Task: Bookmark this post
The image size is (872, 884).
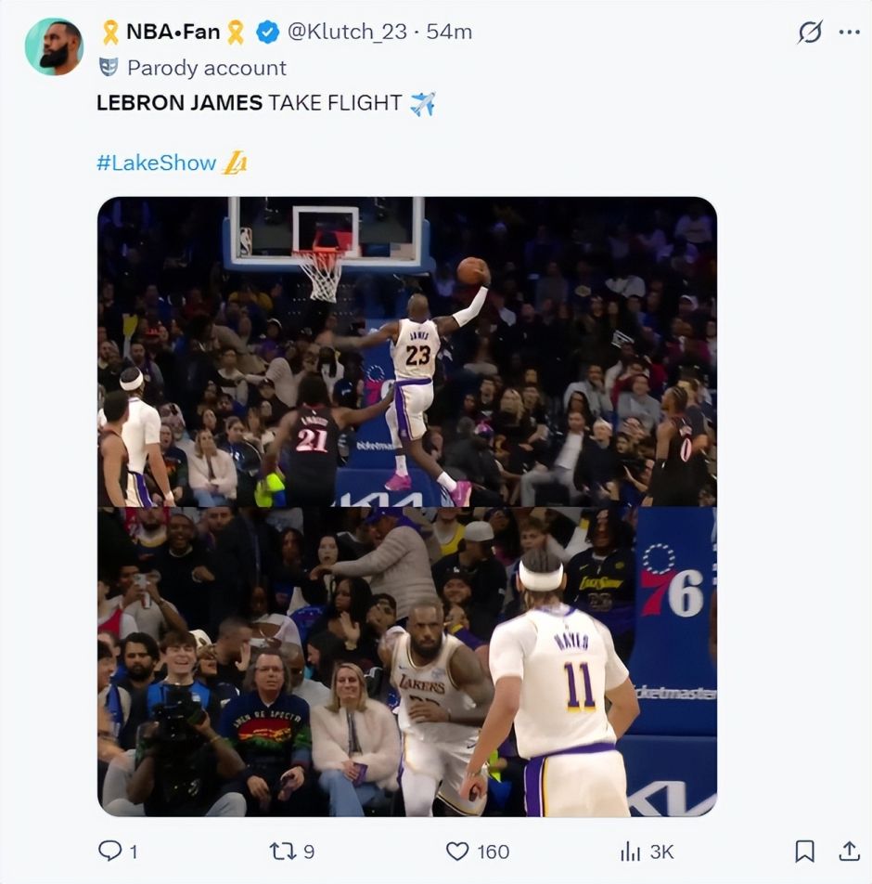Action: pos(805,851)
